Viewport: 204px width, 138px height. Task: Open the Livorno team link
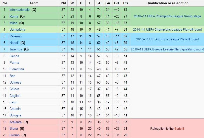[15, 135]
